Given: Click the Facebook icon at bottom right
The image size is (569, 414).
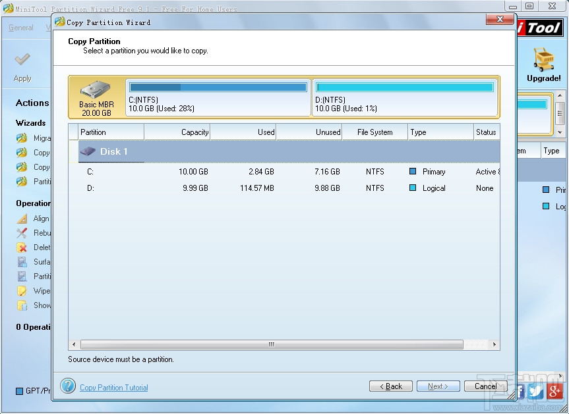Looking at the screenshot, I should click(520, 392).
